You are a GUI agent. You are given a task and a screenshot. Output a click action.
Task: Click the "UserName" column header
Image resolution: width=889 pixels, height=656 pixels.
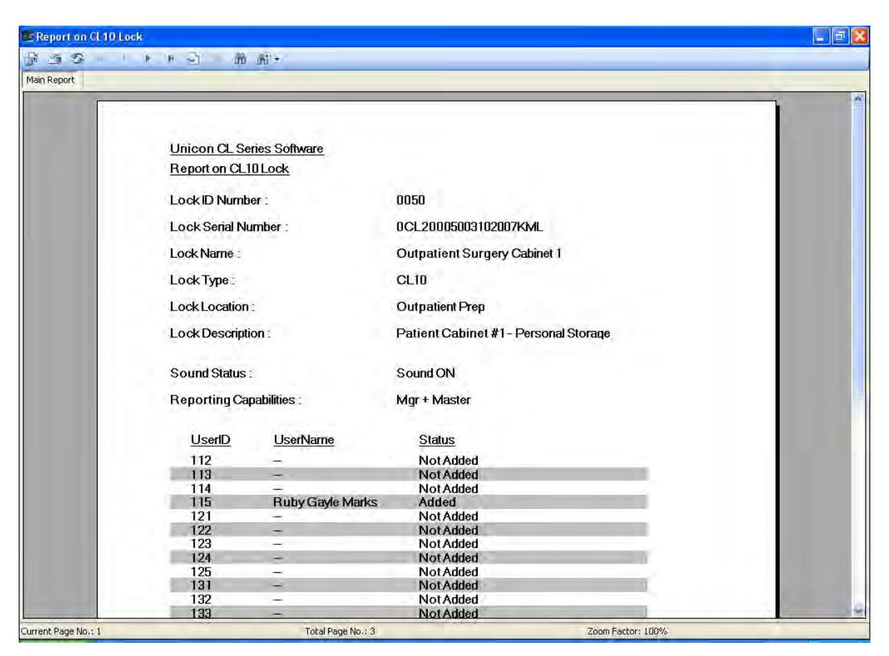pyautogui.click(x=304, y=439)
